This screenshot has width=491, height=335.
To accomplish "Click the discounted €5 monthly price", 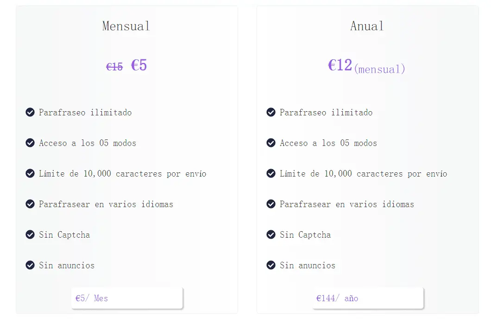I will [x=138, y=65].
